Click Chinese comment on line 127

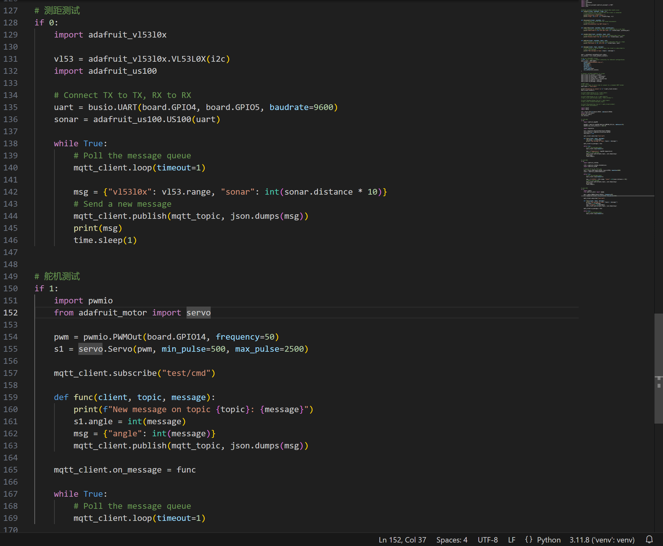(57, 10)
